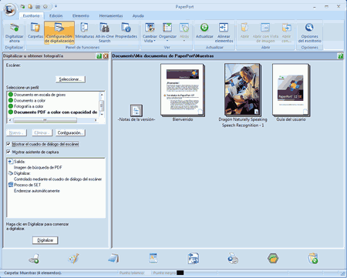
Task: Click Alinear elementos
Action: [x=224, y=32]
